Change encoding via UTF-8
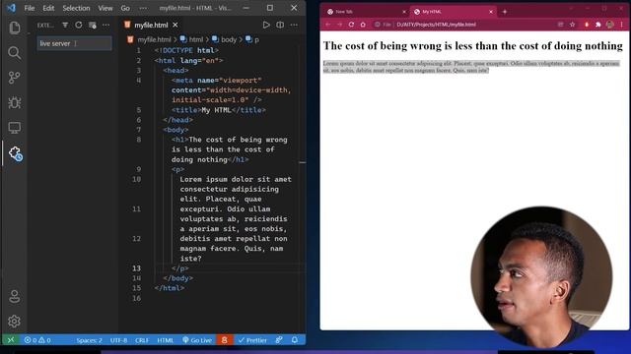 click(118, 340)
